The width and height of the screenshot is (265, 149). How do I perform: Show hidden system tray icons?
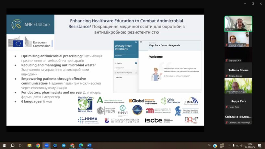229,146
